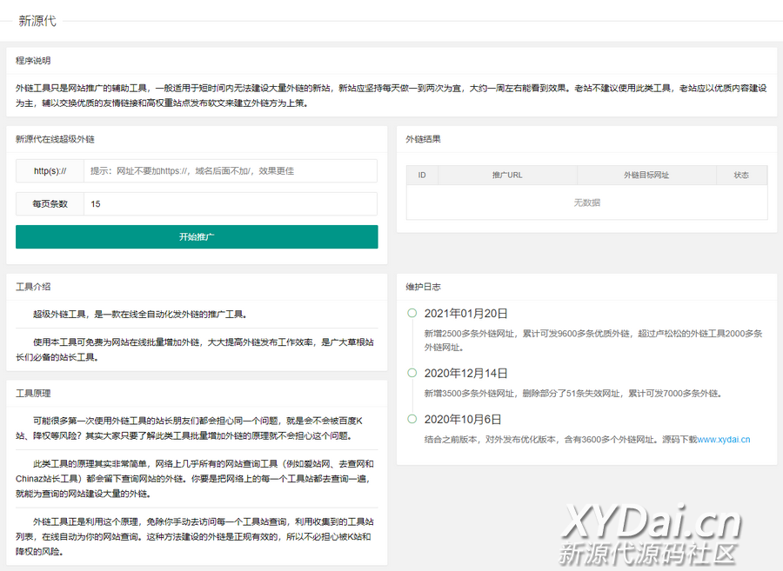Click the timeline circle for 2020年10月6日
Viewport: 783px width, 571px height.
(x=412, y=419)
